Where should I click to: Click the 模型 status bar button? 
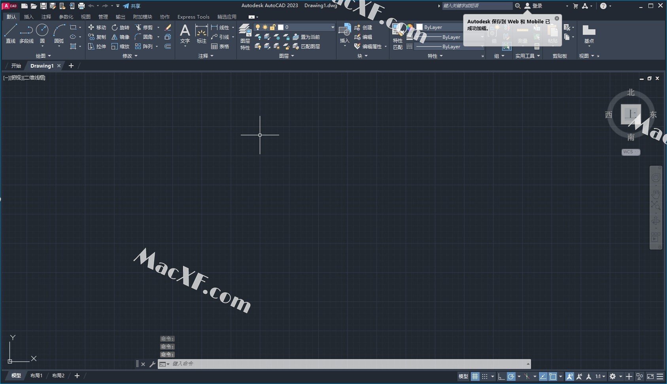(463, 376)
